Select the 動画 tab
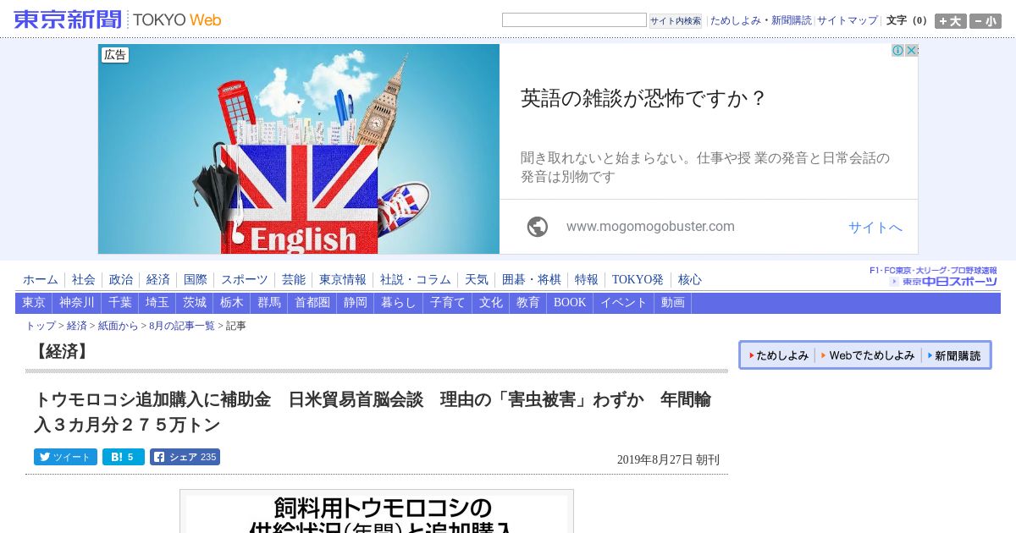 click(x=673, y=303)
